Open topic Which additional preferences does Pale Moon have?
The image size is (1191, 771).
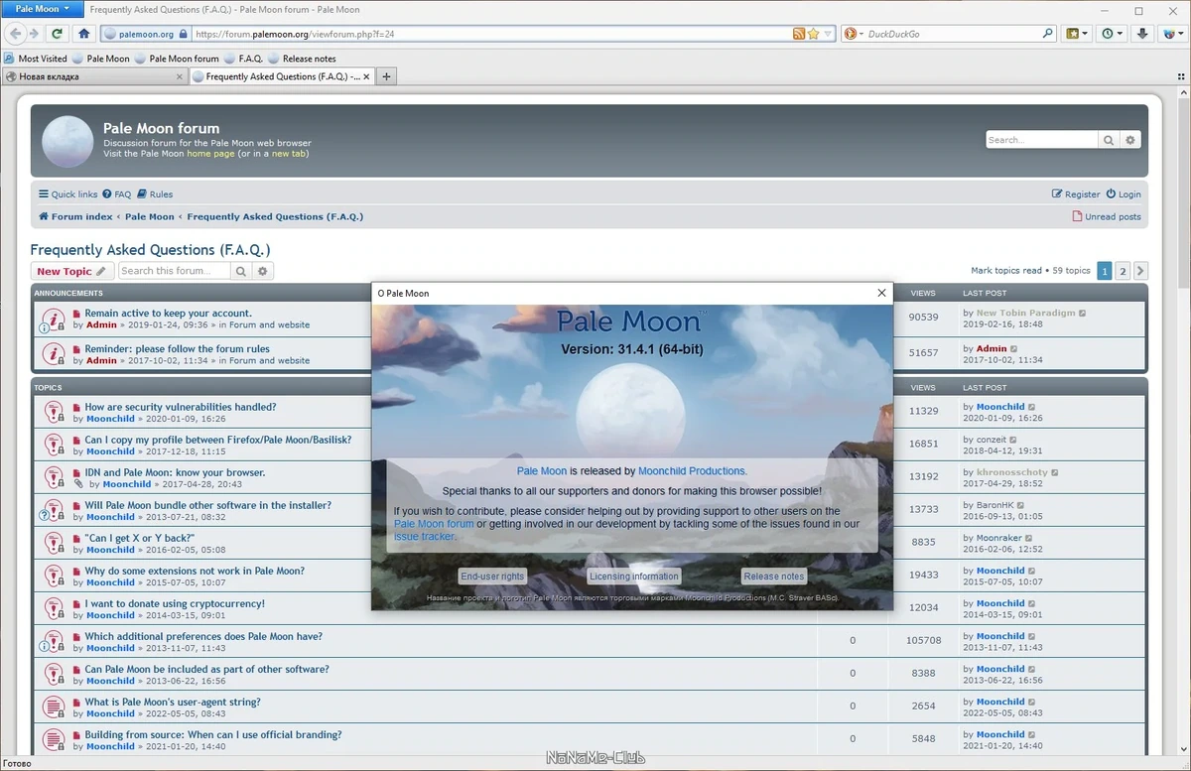click(203, 636)
